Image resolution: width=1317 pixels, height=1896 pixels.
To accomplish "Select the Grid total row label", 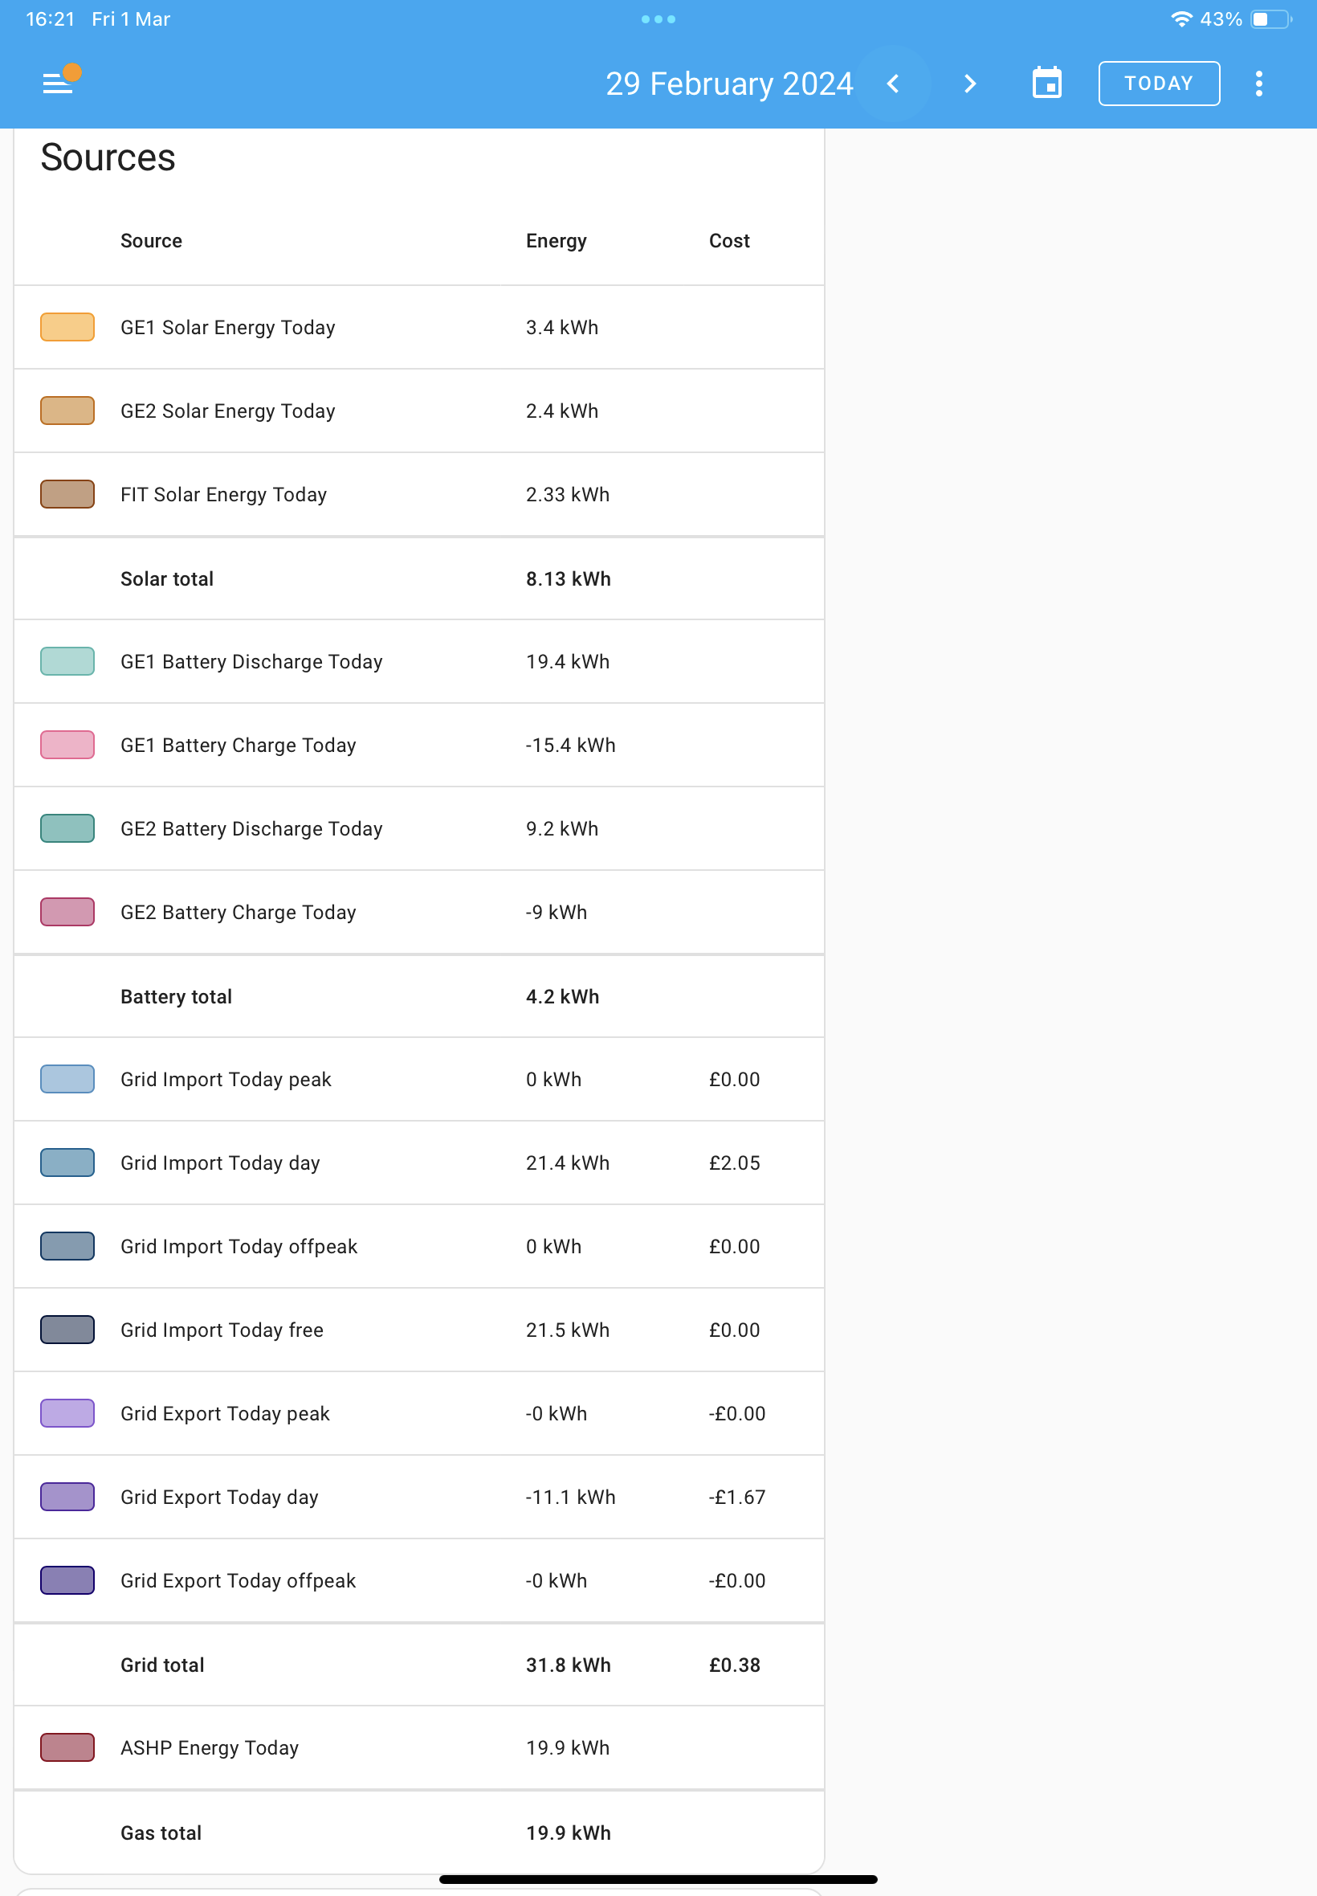I will click(162, 1665).
